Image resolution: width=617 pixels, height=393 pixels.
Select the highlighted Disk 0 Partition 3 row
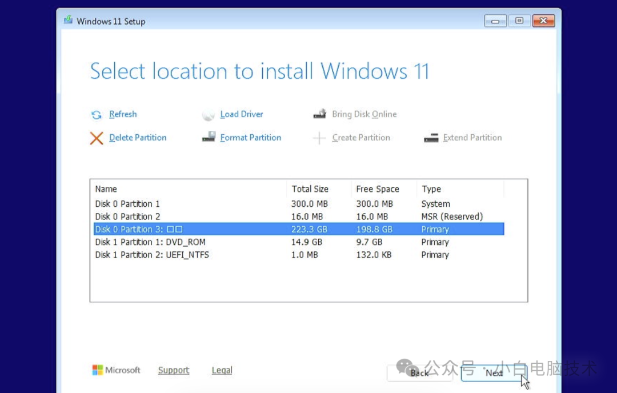point(299,229)
